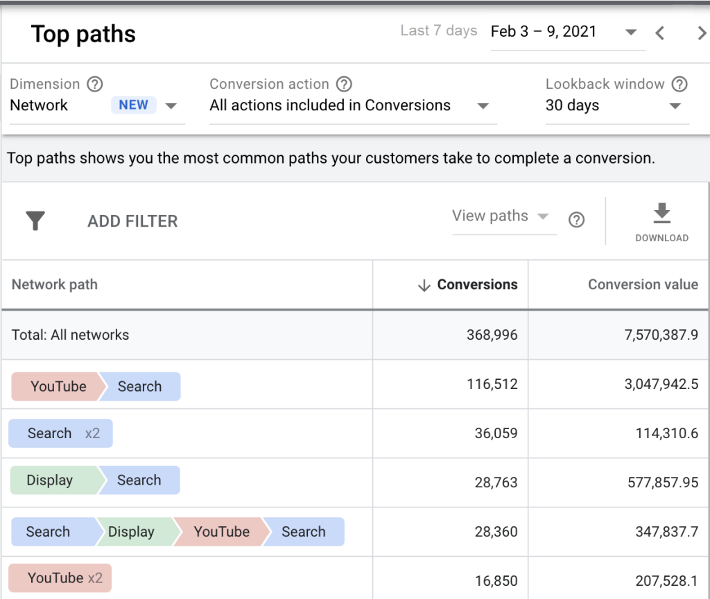710x599 pixels.
Task: Click help icon beside View paths
Action: [576, 220]
